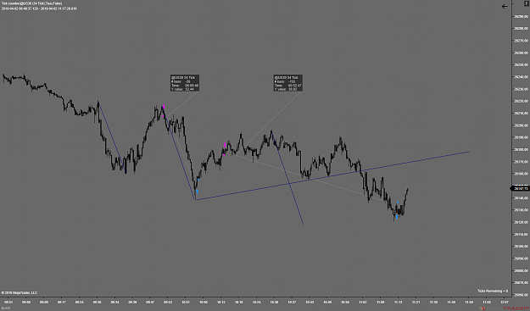Click the 08:51 label on the time axis
The image size is (530, 311).
pos(8,302)
